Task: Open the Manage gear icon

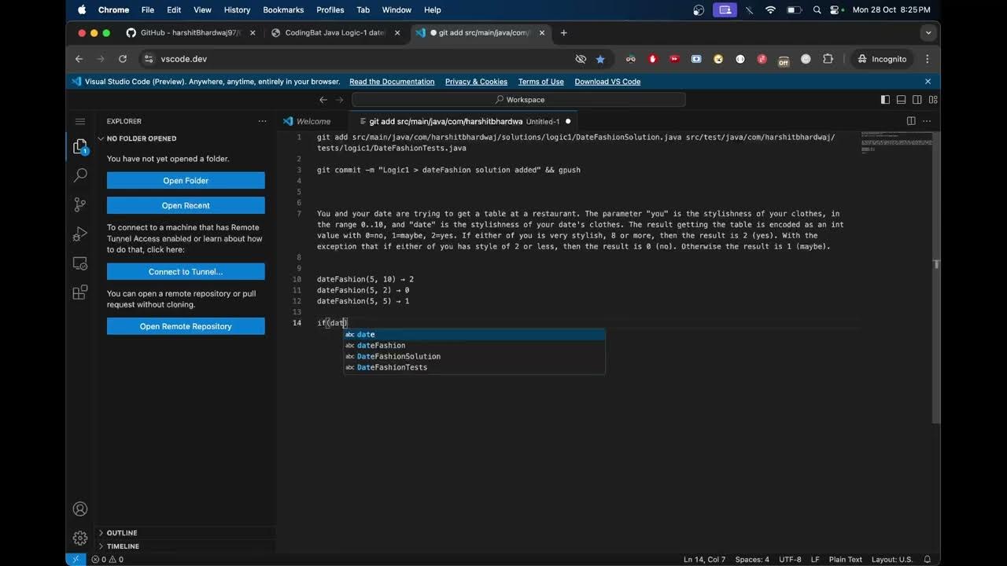Action: tap(79, 538)
